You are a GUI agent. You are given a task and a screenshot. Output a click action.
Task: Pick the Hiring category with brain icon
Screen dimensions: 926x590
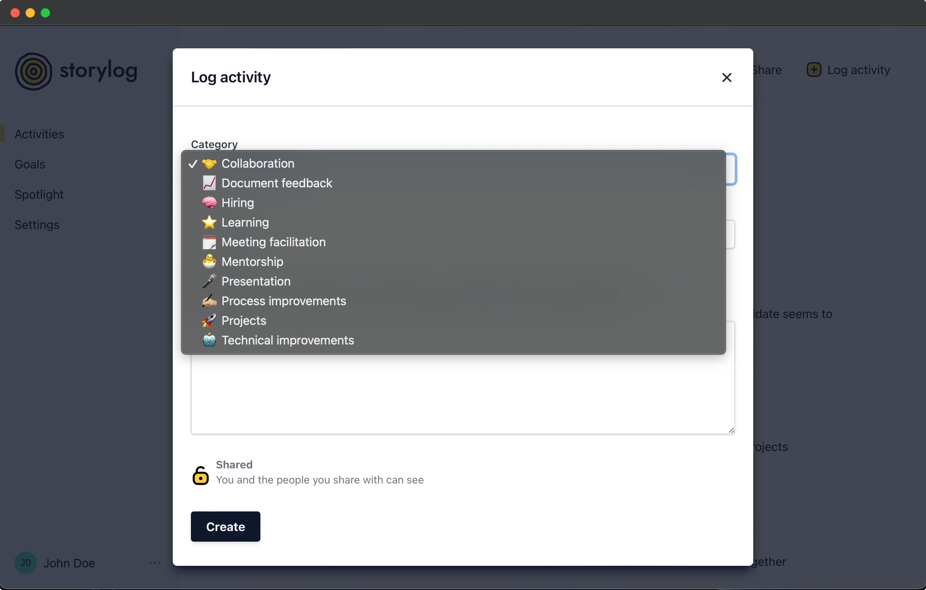point(237,203)
